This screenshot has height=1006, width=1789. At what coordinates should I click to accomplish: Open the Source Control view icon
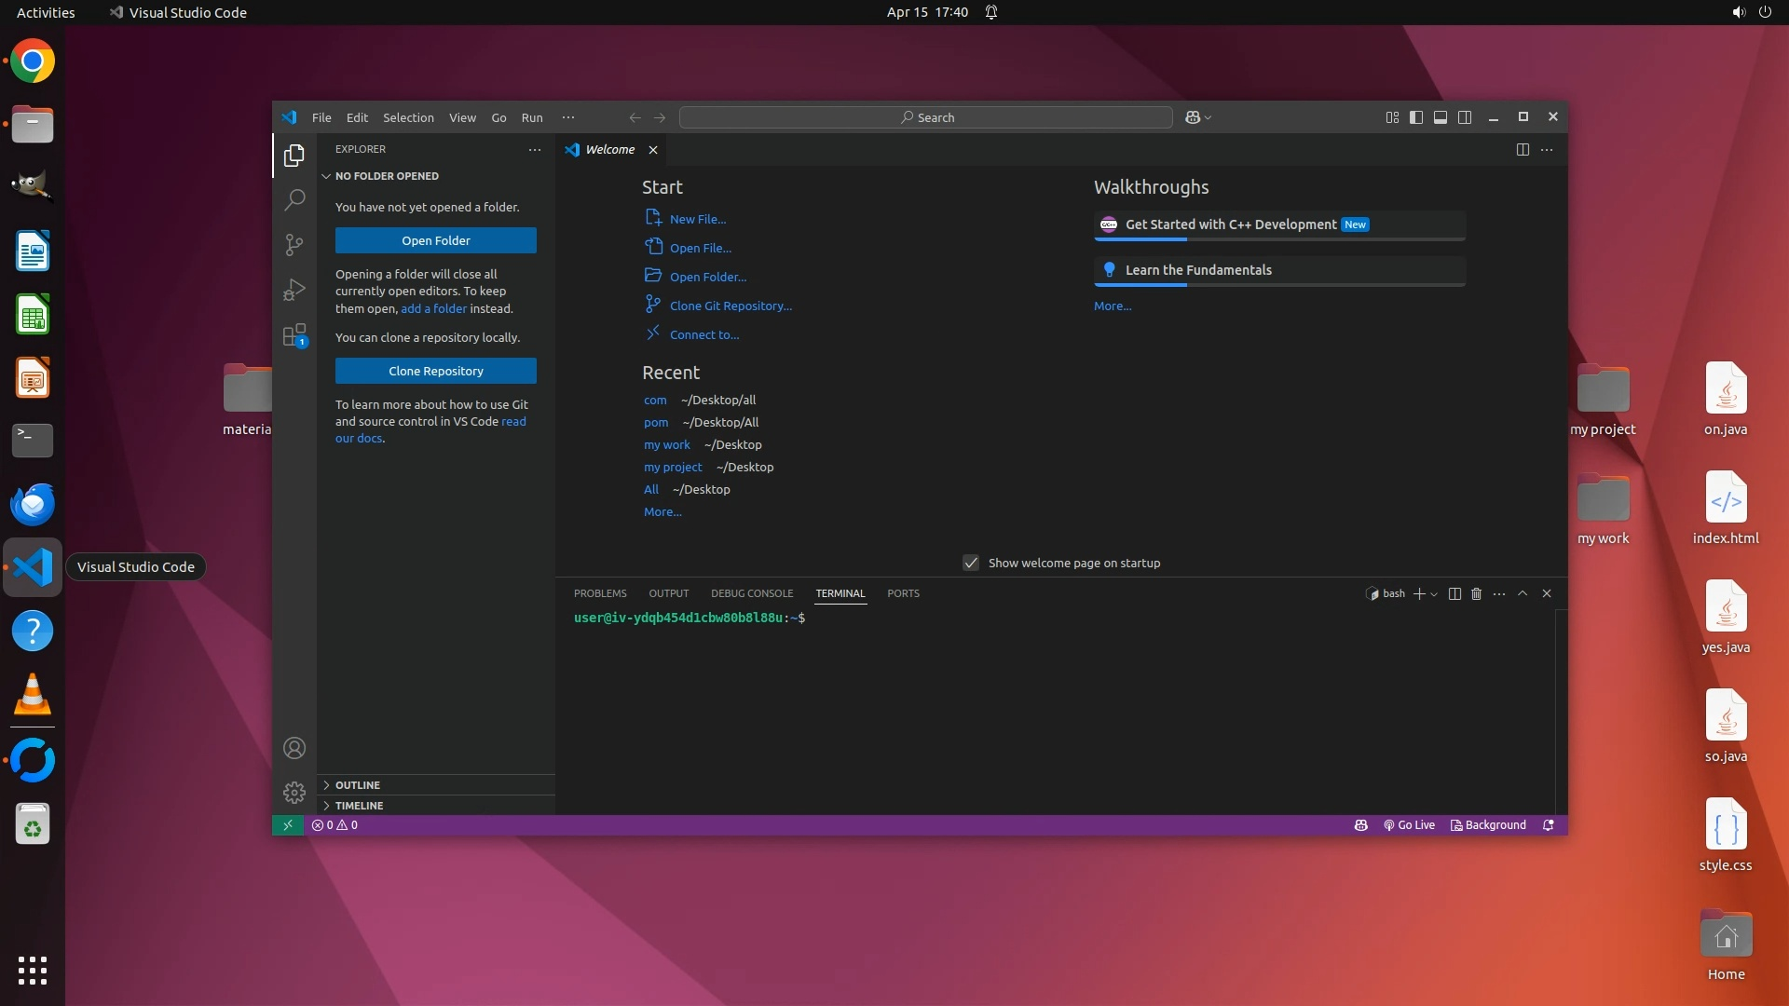click(x=294, y=244)
